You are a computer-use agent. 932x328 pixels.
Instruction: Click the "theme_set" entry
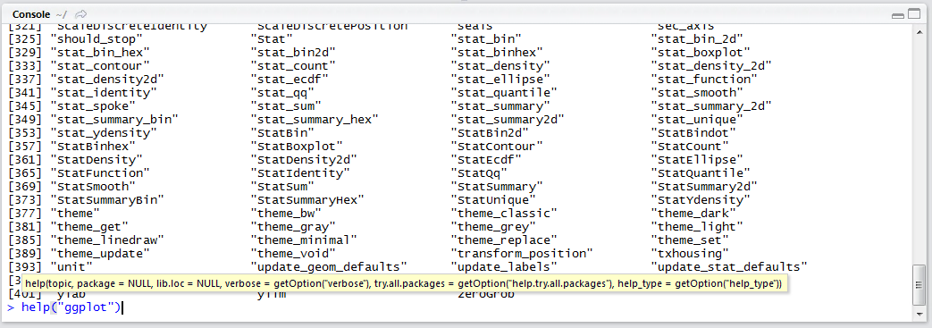tap(690, 240)
